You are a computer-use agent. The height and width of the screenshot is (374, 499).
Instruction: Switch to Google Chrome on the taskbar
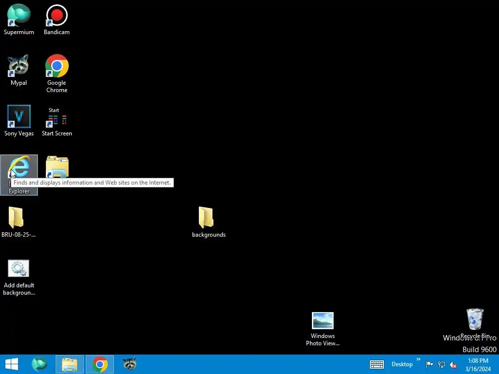click(x=100, y=364)
